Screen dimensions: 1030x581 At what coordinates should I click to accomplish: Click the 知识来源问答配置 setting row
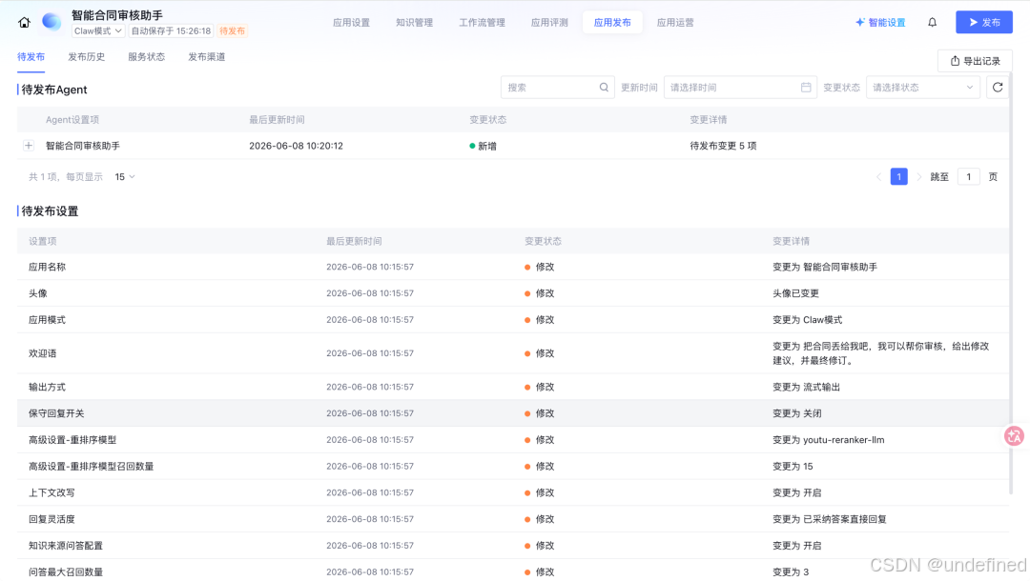coord(513,546)
